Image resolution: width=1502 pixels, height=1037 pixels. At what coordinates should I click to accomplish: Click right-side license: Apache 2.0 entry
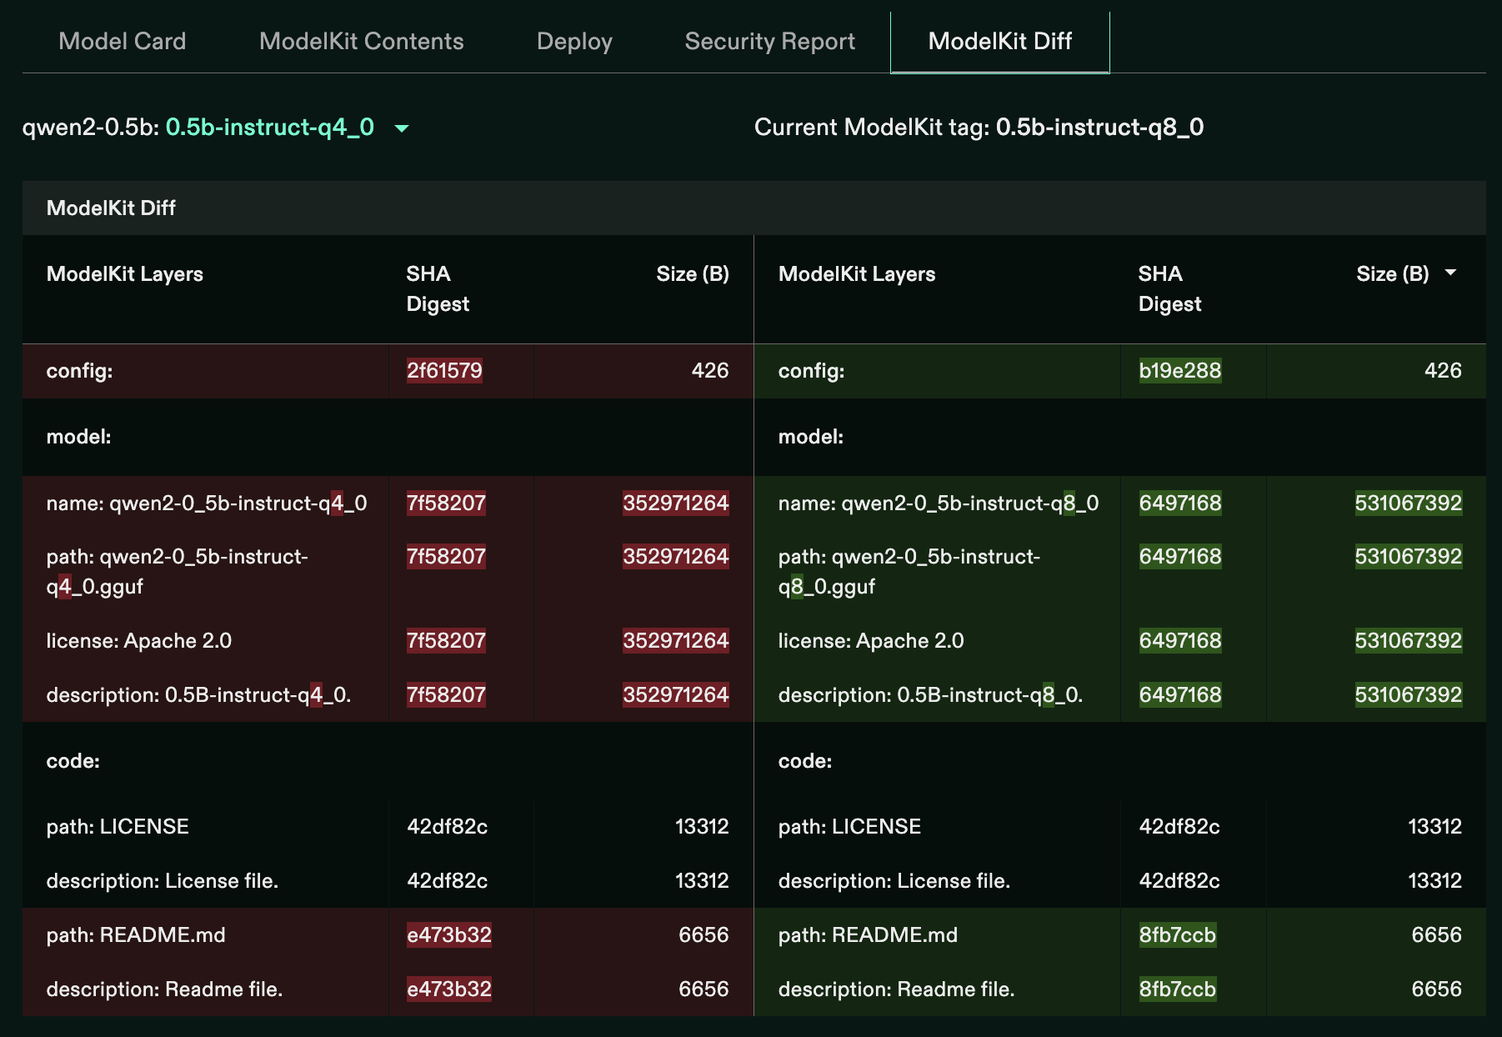click(870, 640)
